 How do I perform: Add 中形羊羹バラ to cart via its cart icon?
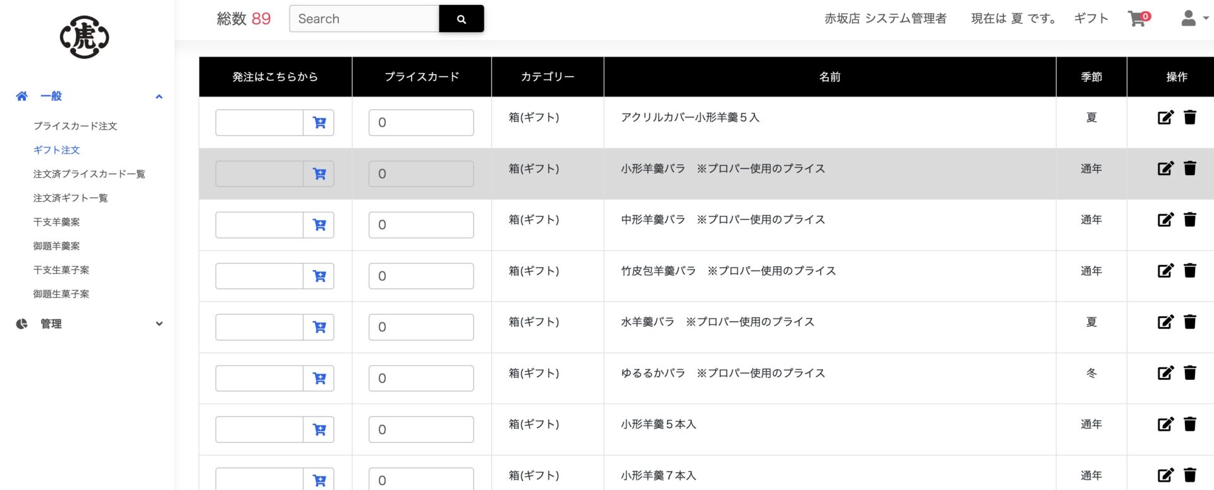320,224
